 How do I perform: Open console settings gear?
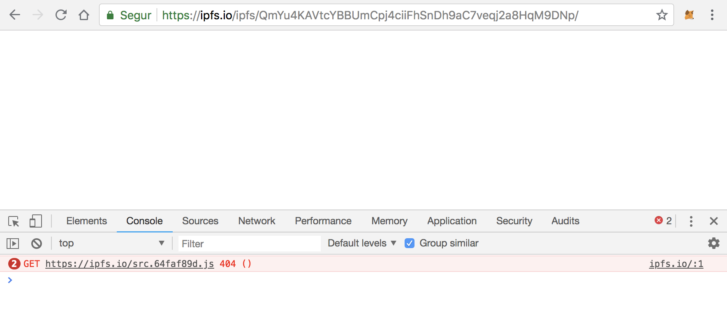pos(713,243)
